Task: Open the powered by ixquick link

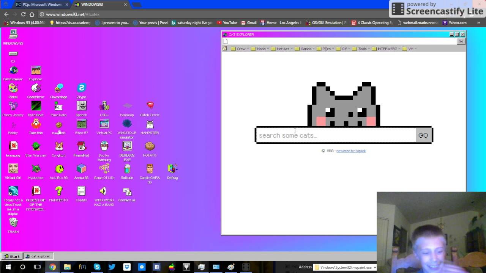Action: pos(351,151)
